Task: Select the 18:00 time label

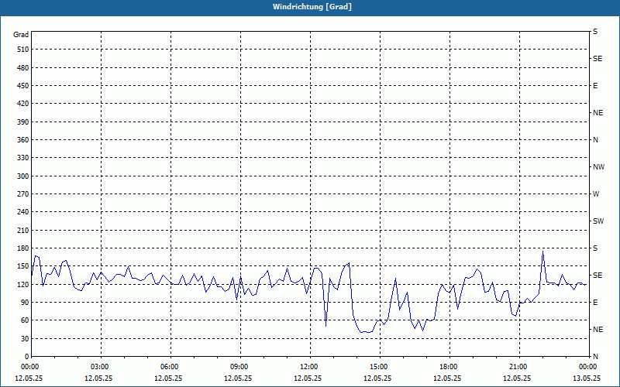Action: (x=449, y=367)
